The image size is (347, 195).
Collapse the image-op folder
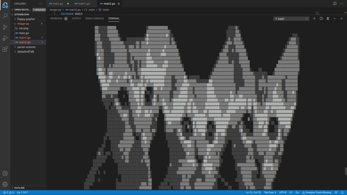[x=23, y=24]
